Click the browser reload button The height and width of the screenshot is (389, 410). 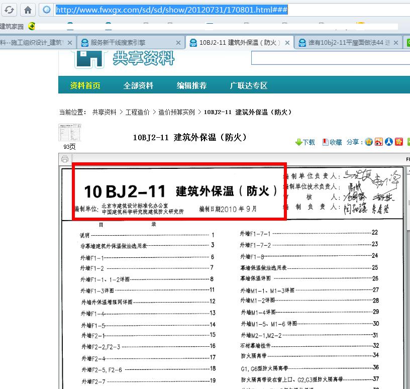(10, 10)
